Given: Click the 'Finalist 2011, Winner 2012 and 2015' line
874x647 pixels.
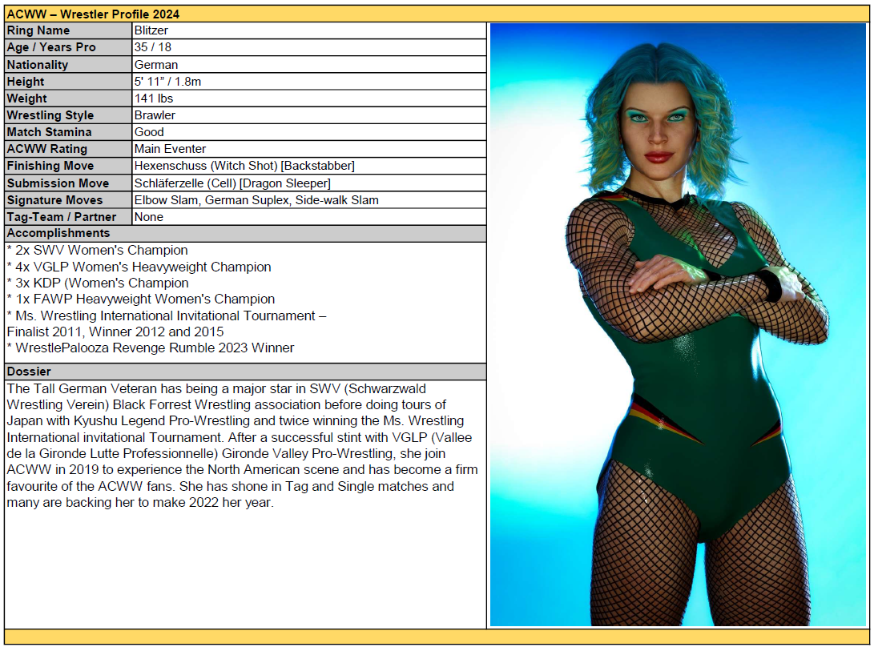Looking at the screenshot, I should pos(115,332).
